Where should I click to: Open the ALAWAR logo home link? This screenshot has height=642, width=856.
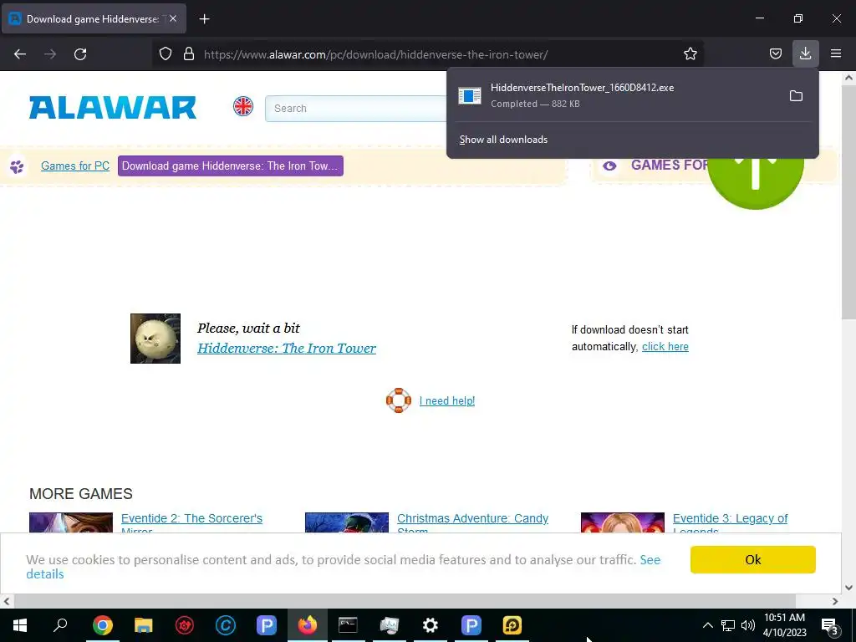tap(113, 108)
